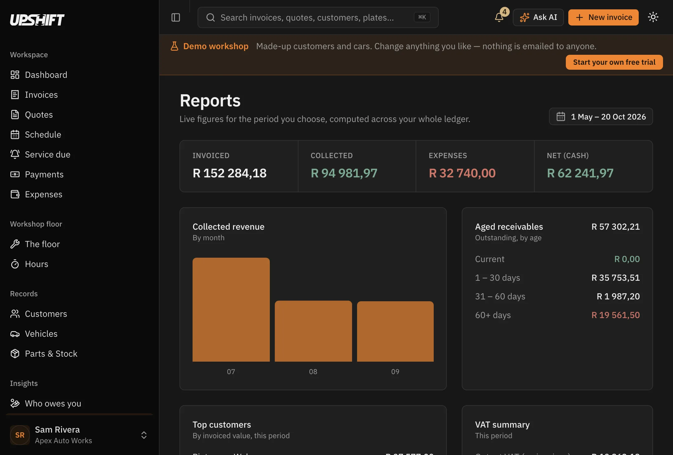Viewport: 673px width, 455px height.
Task: Open the notifications bell
Action: pos(499,17)
